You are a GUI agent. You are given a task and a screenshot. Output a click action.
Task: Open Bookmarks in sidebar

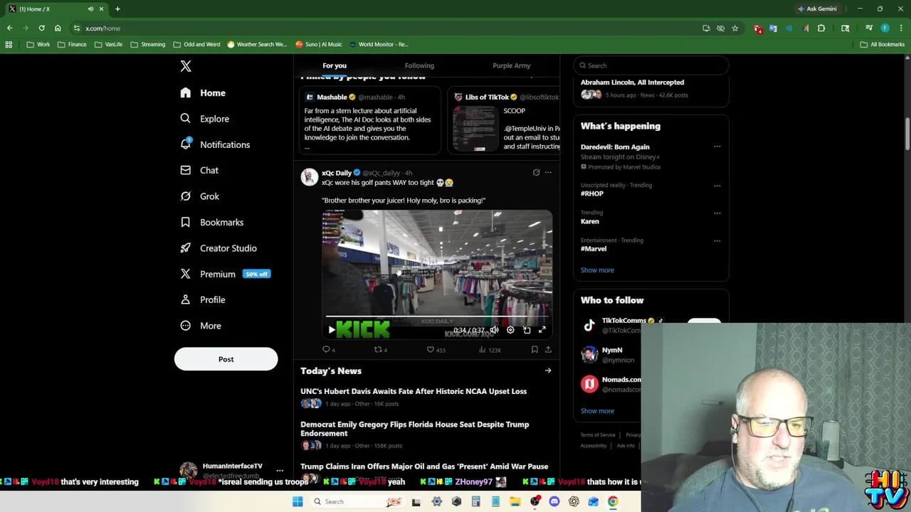pyautogui.click(x=211, y=223)
